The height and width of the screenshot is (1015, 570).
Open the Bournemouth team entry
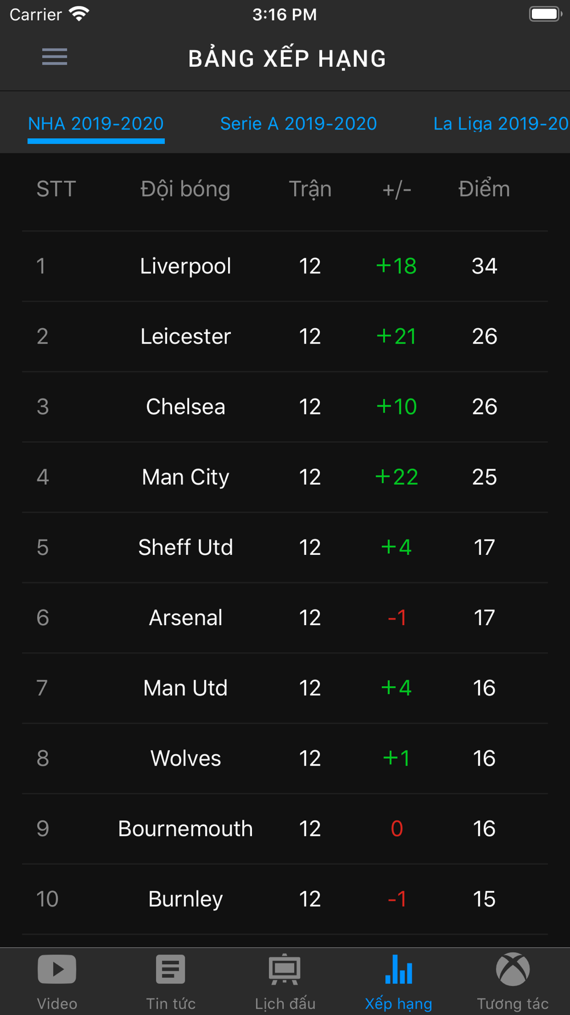click(186, 828)
